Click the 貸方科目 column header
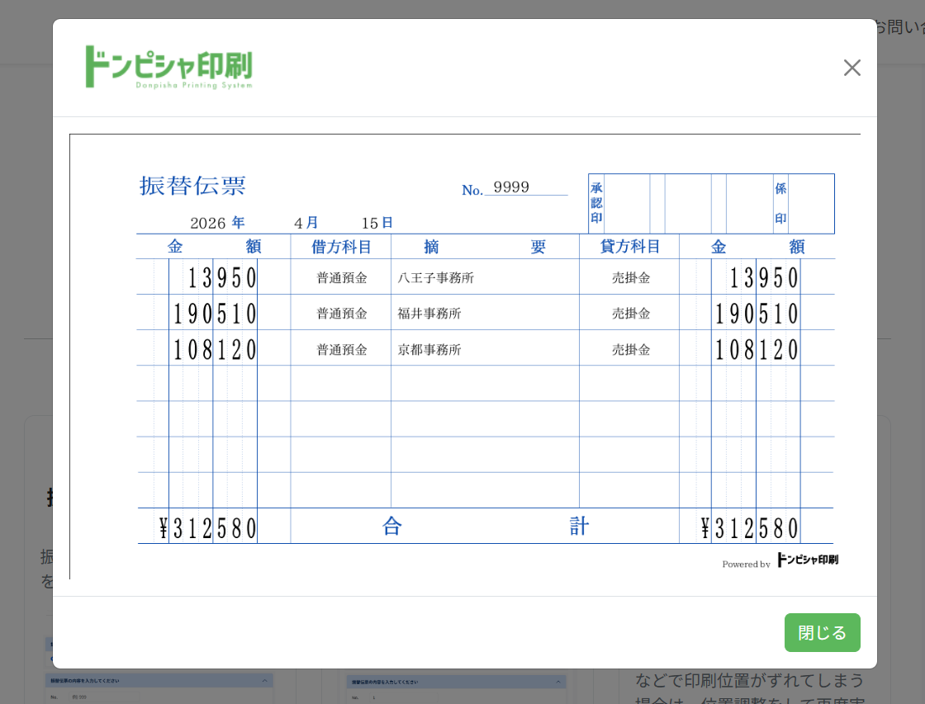The height and width of the screenshot is (704, 925). point(629,247)
